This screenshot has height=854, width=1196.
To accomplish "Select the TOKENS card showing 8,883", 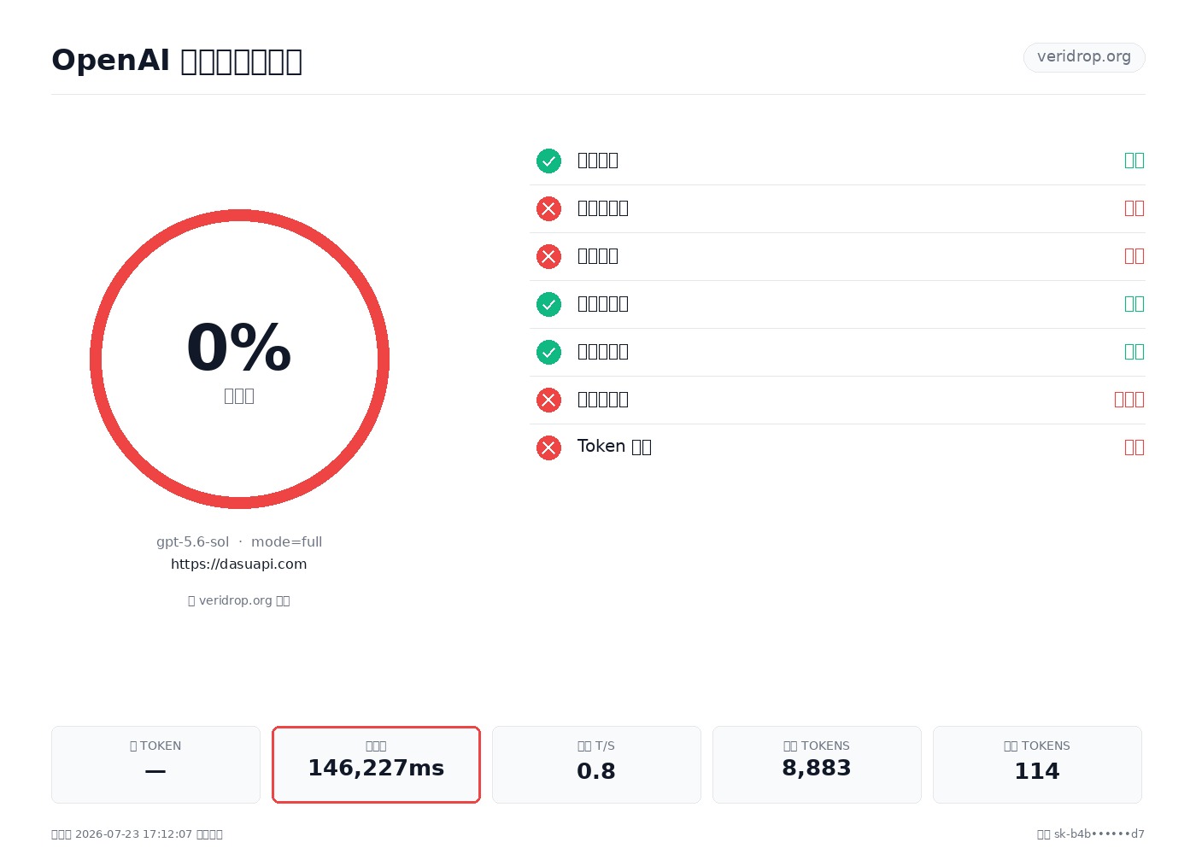I will pyautogui.click(x=817, y=764).
